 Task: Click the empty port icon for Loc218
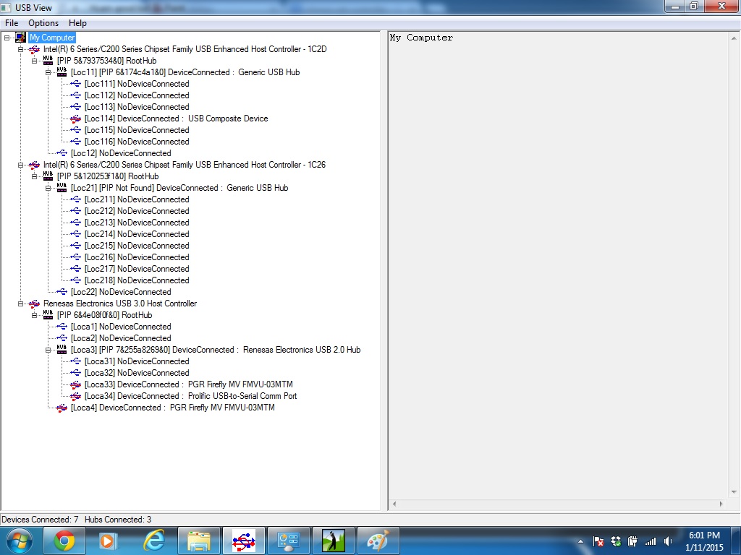pos(75,280)
